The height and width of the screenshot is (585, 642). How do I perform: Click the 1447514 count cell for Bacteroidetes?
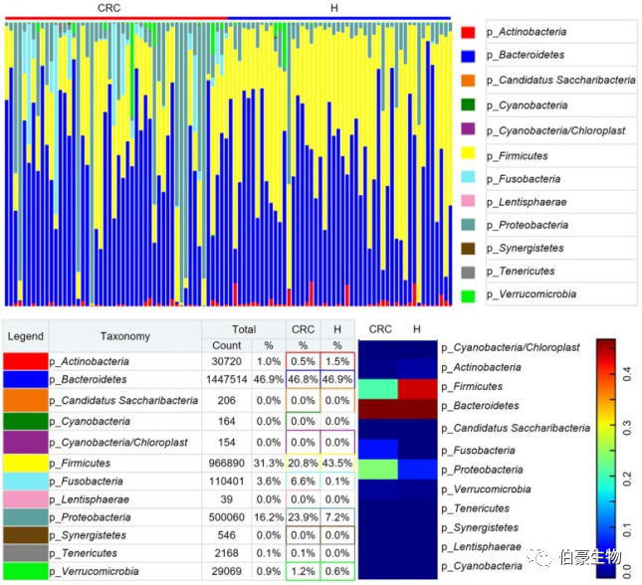coord(225,379)
